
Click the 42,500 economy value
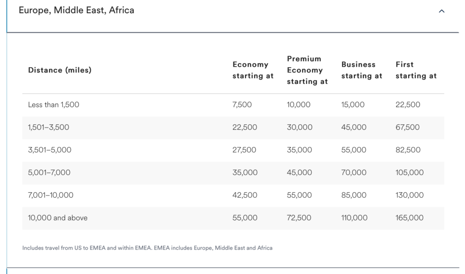(245, 196)
